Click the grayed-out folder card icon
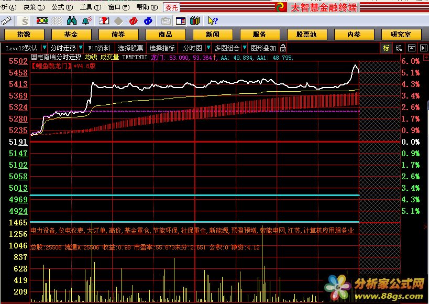The image size is (429, 304). [166, 21]
